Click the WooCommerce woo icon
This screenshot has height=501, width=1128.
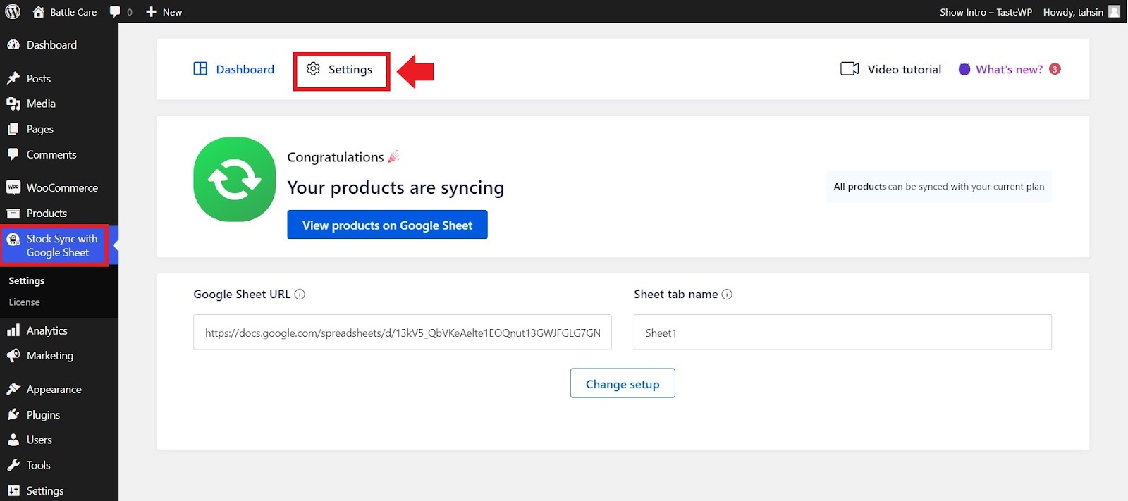[13, 187]
